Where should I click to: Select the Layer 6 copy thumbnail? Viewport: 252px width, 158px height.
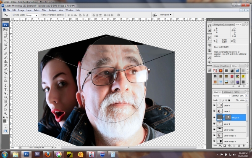click(x=220, y=129)
